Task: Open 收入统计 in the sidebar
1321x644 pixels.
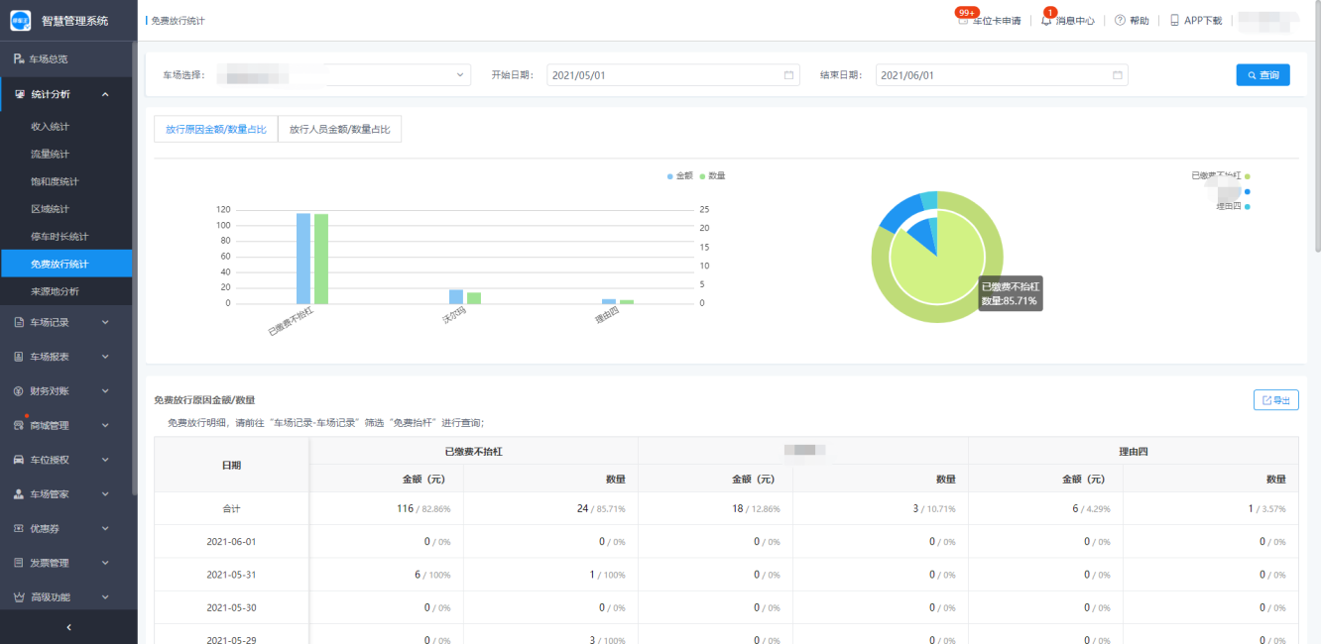Action: (x=51, y=127)
